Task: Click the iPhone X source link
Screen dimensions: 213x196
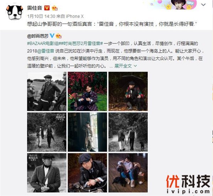Action: (75, 16)
